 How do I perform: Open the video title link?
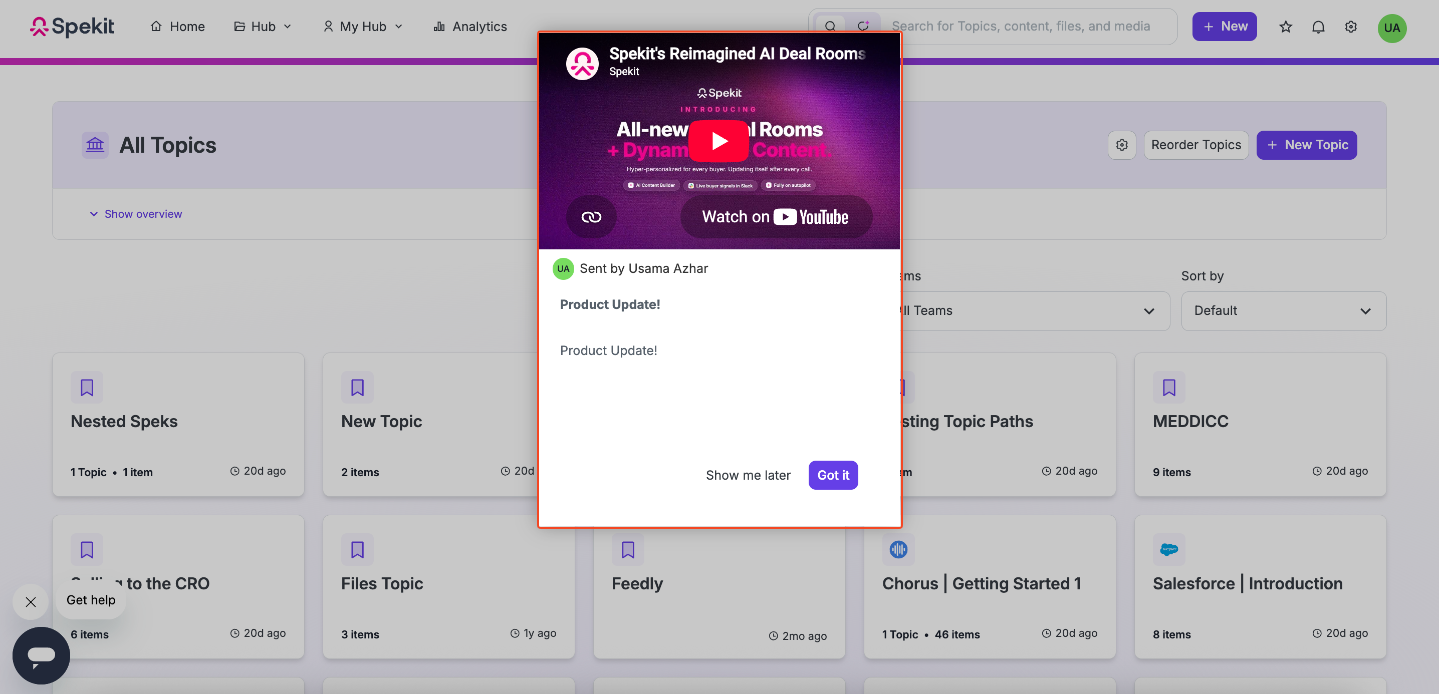tap(737, 54)
